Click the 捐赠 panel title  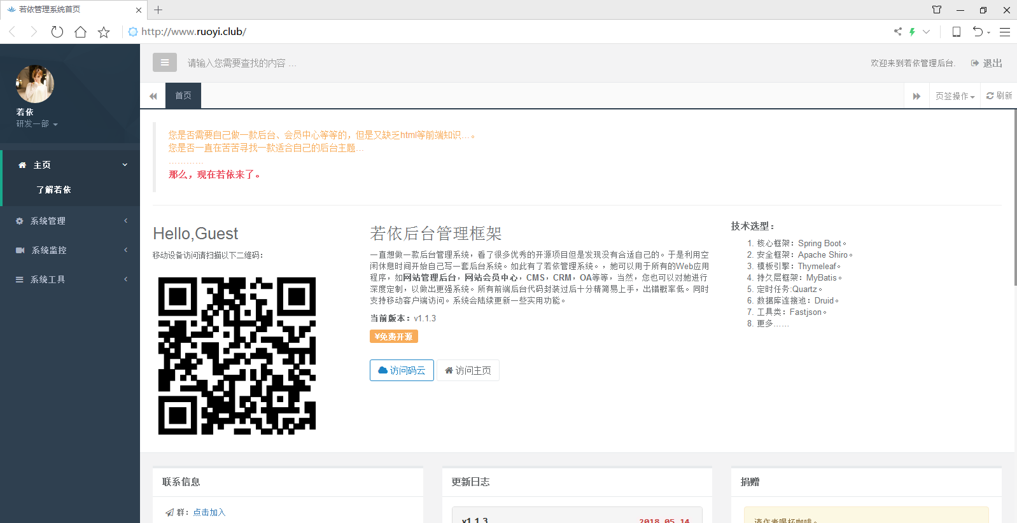point(750,482)
